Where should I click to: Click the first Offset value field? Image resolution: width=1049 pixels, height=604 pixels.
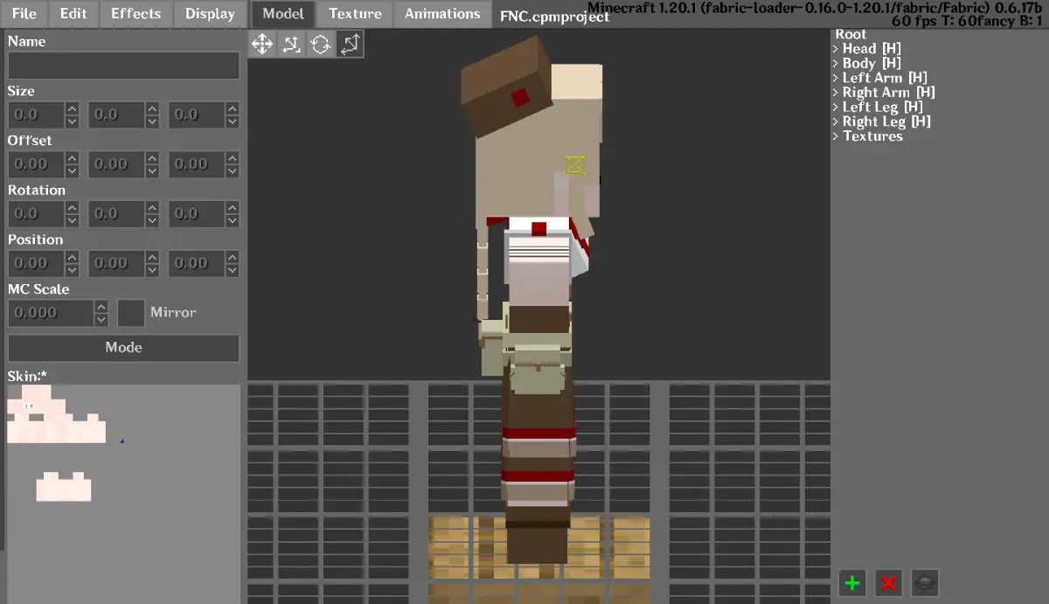(x=36, y=164)
